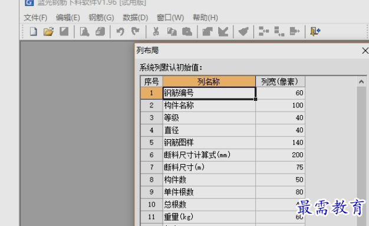Viewport: 369px width, 226px height.
Task: Save the file using floppy icon
Action: 64,31
